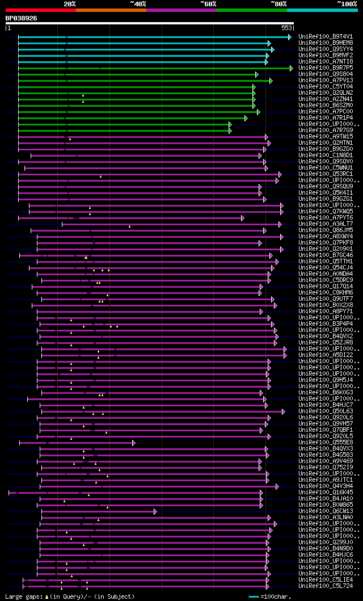
Task: Click the white query sequence ruler bar
Action: pyautogui.click(x=149, y=23)
